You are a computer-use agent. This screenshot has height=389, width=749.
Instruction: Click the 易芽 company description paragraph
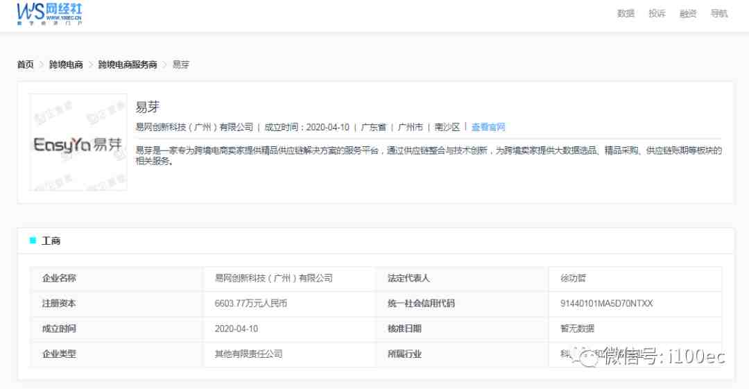click(429, 156)
